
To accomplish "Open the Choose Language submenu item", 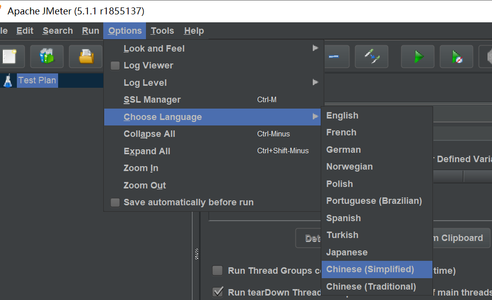I will point(212,117).
